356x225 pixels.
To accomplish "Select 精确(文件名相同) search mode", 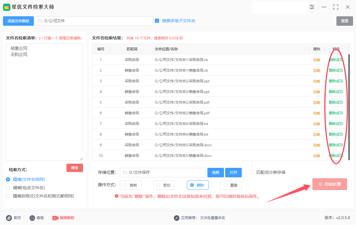I will tap(8, 179).
